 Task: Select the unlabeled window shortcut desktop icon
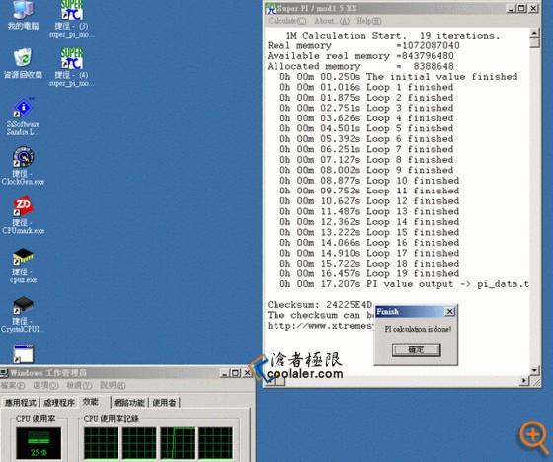pos(23,353)
